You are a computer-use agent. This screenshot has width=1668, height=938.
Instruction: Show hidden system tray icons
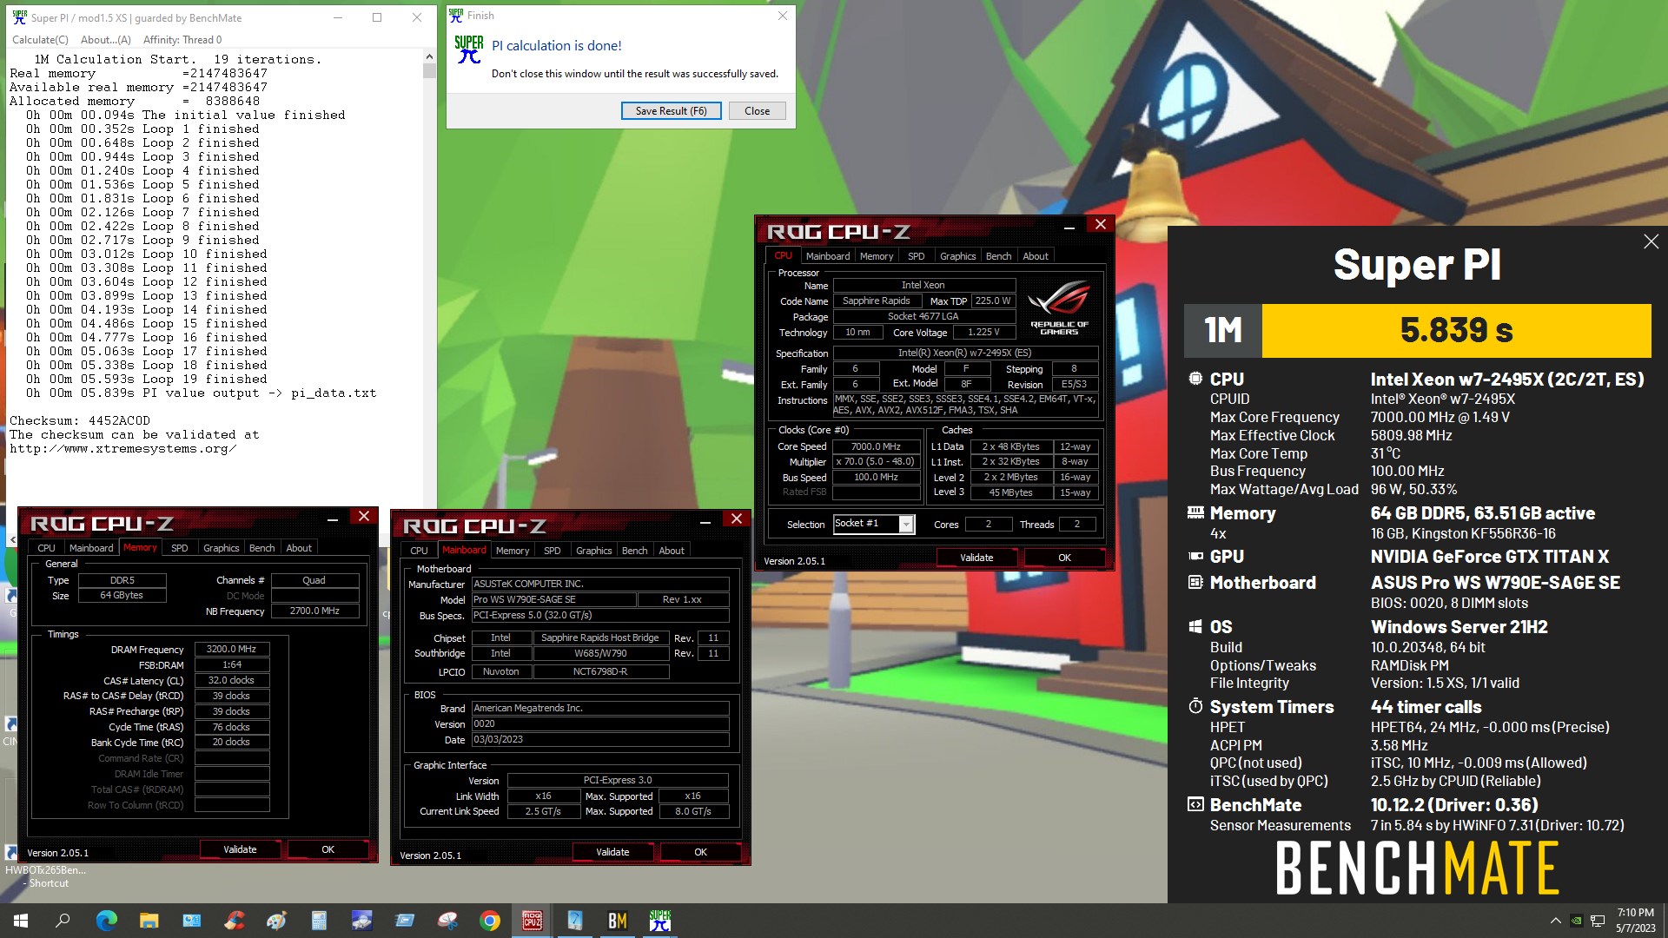click(x=1555, y=921)
